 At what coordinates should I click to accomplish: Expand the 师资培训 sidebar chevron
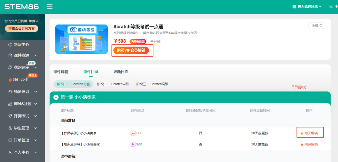(36, 92)
